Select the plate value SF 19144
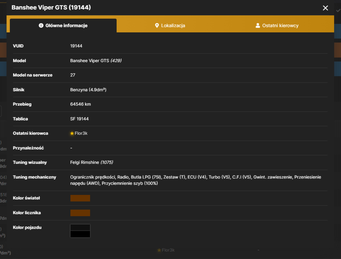Image resolution: width=341 pixels, height=259 pixels. (79, 119)
